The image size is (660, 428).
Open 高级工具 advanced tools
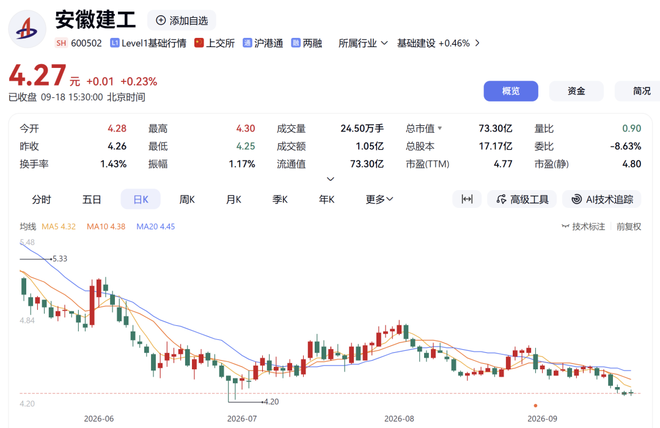[x=522, y=199]
